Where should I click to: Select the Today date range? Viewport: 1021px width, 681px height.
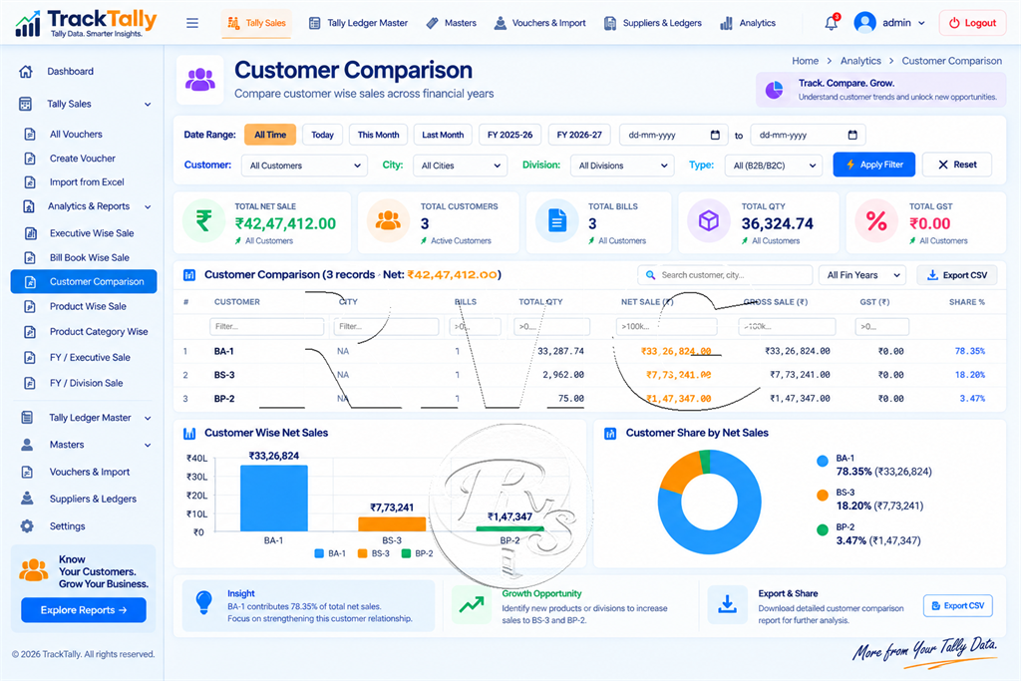point(322,135)
